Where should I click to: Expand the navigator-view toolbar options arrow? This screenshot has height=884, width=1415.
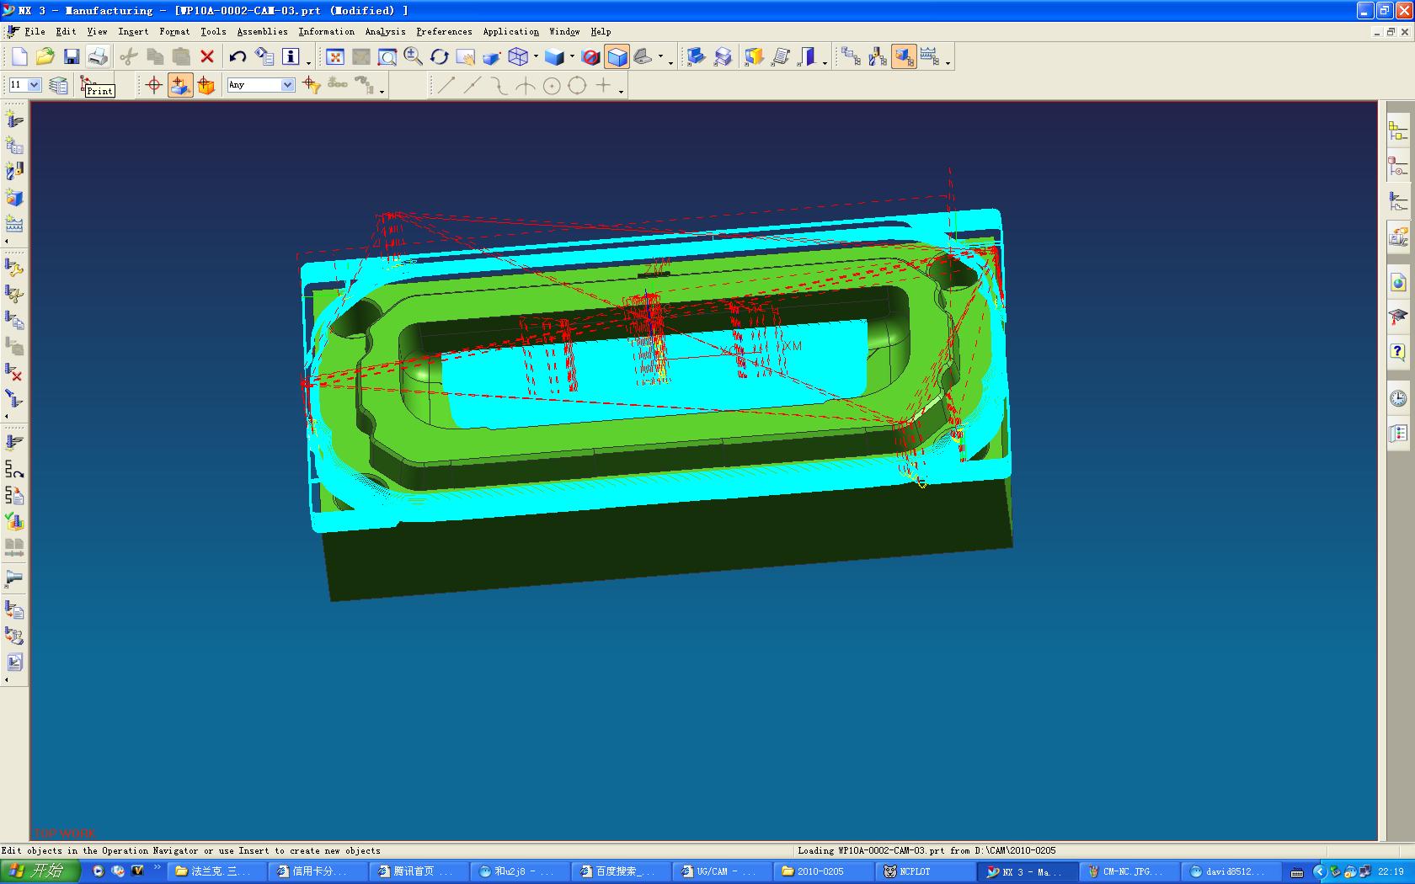[x=948, y=61]
